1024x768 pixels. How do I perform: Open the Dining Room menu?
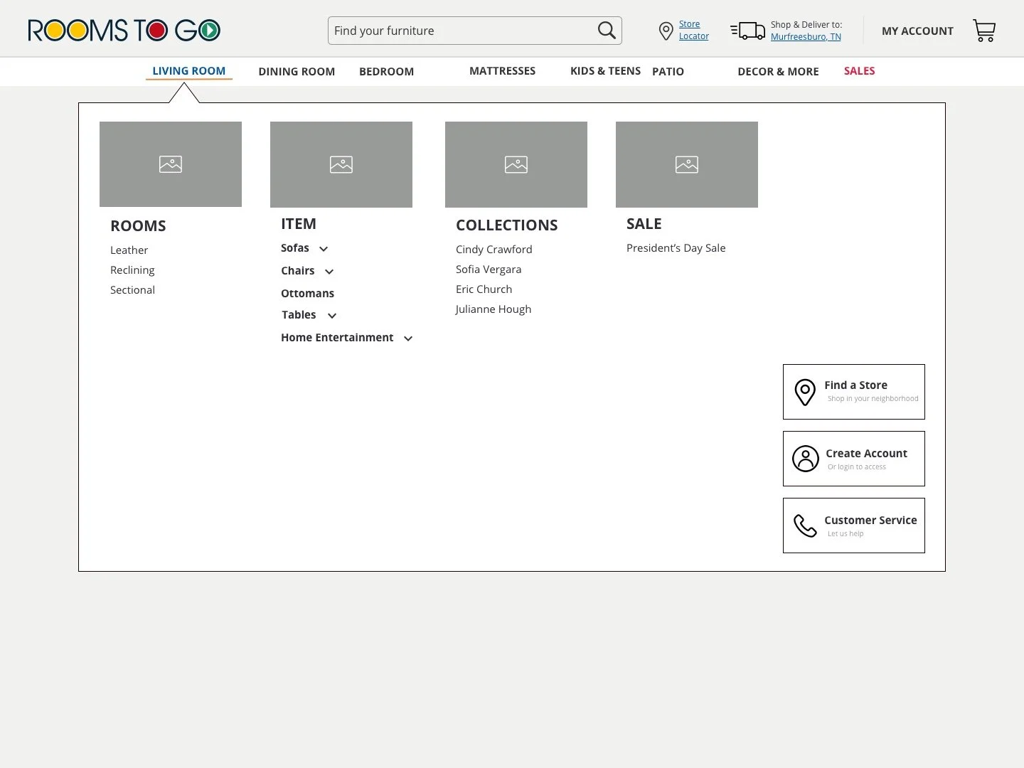[297, 72]
